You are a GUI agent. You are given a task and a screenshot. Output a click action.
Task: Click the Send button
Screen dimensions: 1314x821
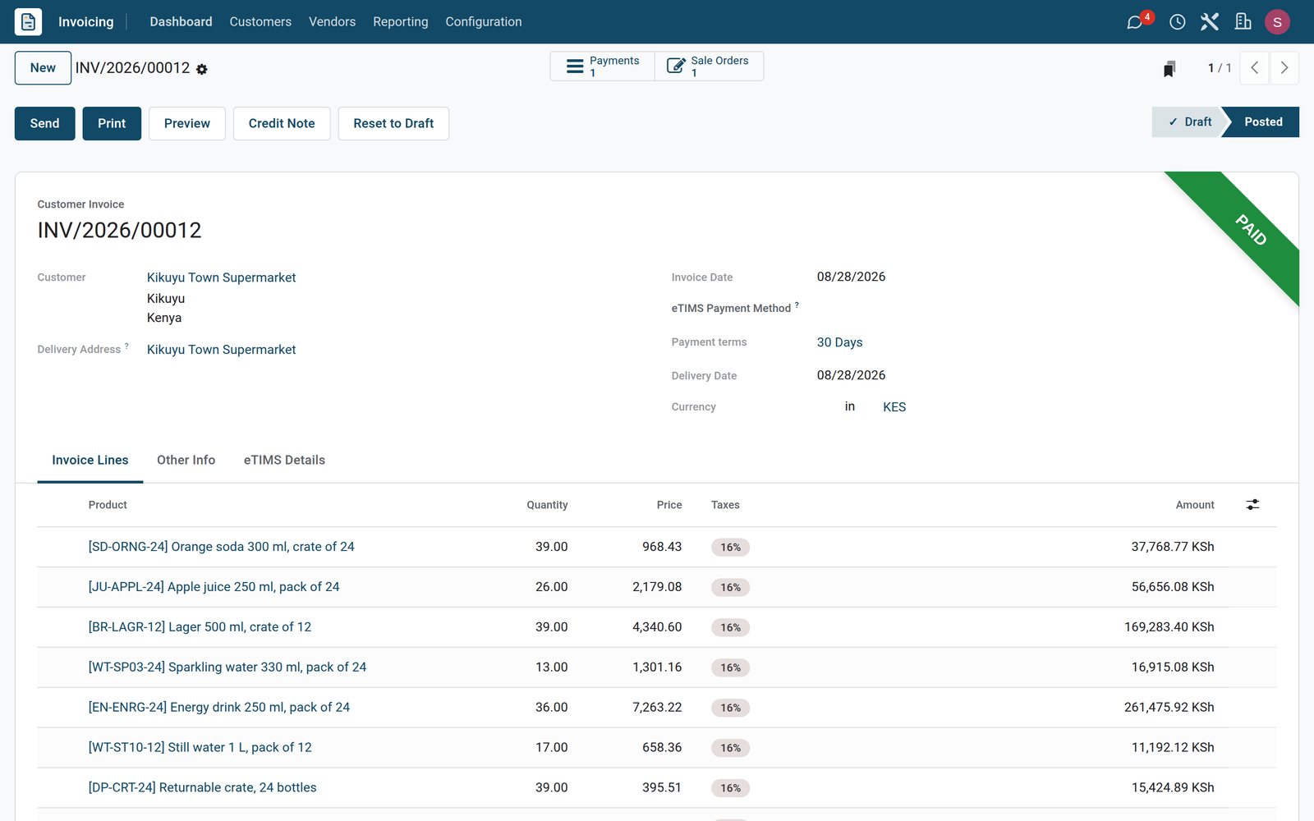44,123
